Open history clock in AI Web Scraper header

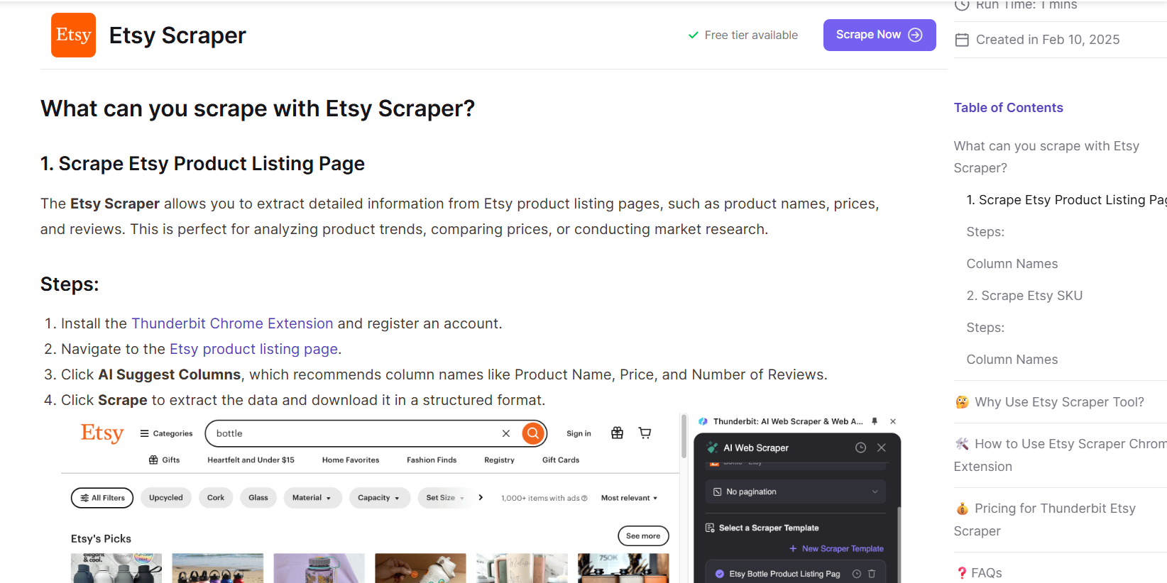point(860,448)
